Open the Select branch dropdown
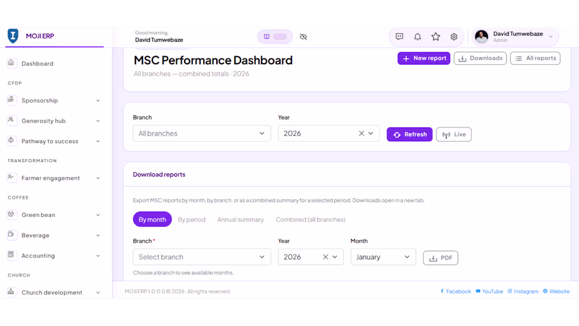Viewport: 579px width, 326px height. (x=202, y=257)
